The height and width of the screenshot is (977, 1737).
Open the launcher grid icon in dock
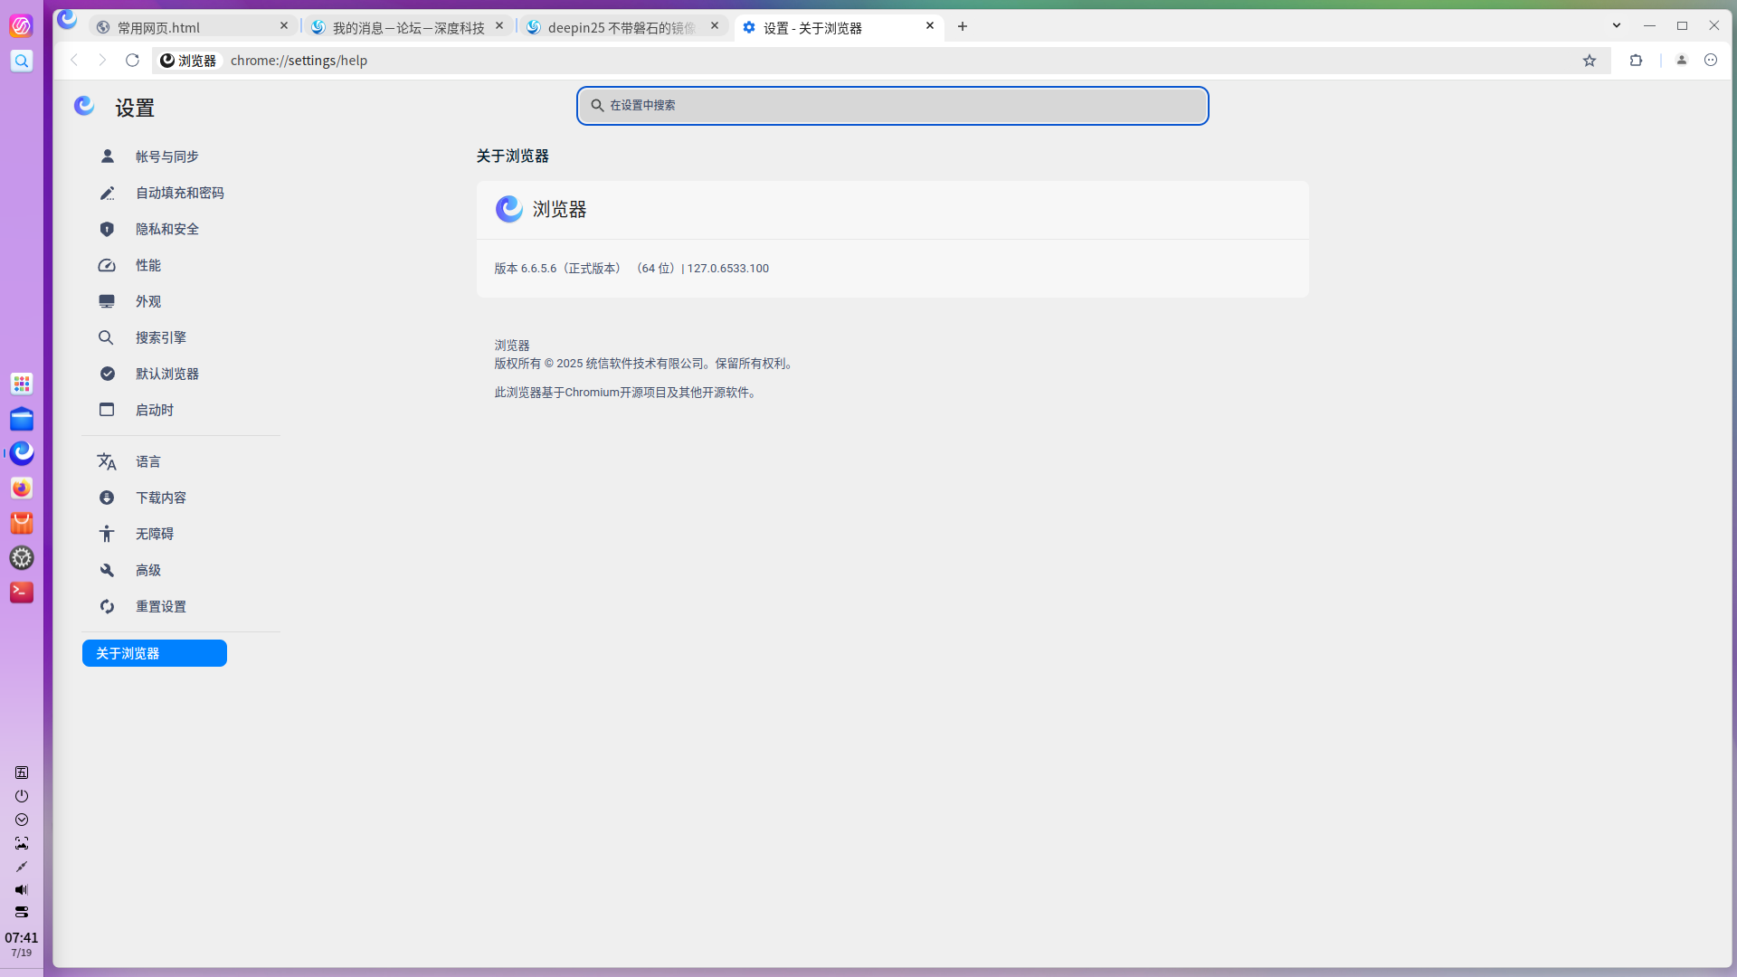pyautogui.click(x=22, y=384)
